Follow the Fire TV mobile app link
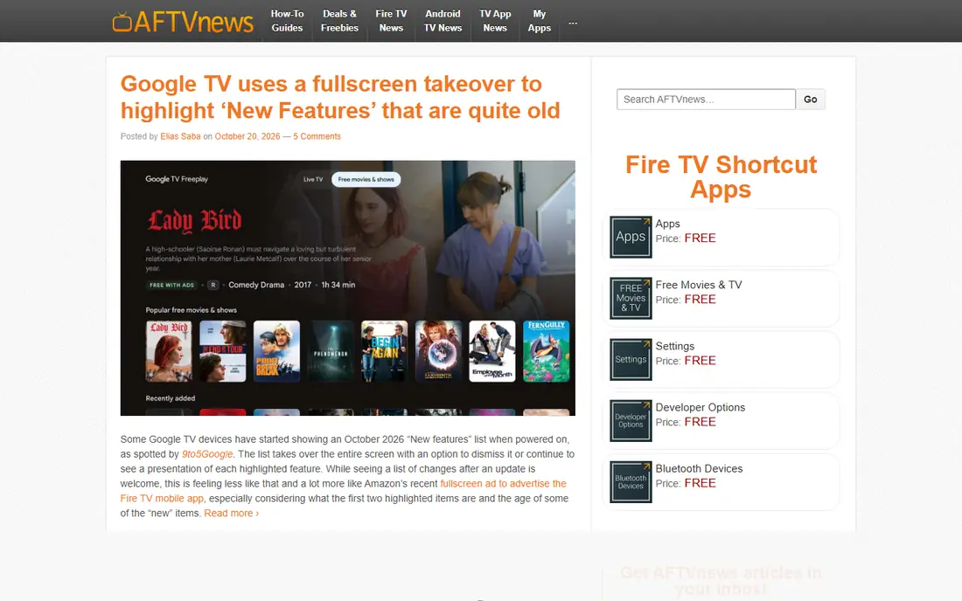Image resolution: width=962 pixels, height=601 pixels. [x=162, y=498]
